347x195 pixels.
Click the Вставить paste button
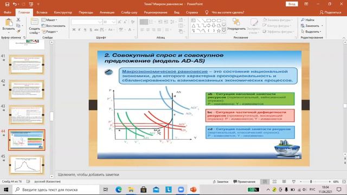9,25
